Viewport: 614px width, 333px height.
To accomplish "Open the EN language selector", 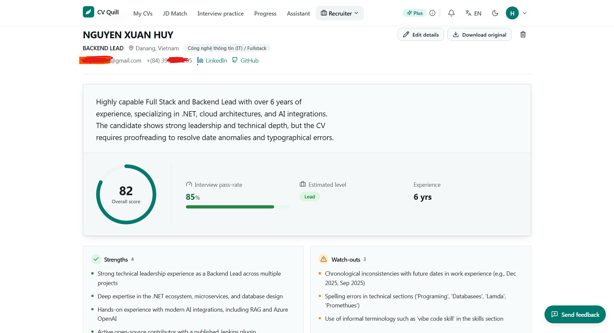I will (473, 13).
